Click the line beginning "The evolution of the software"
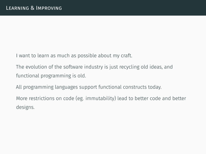Viewport: 206px width, 154px height. coord(94,67)
